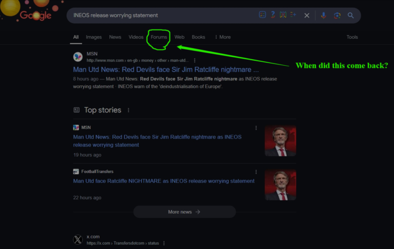The image size is (394, 249).
Task: Click the colored question mark icon
Action: (273, 15)
